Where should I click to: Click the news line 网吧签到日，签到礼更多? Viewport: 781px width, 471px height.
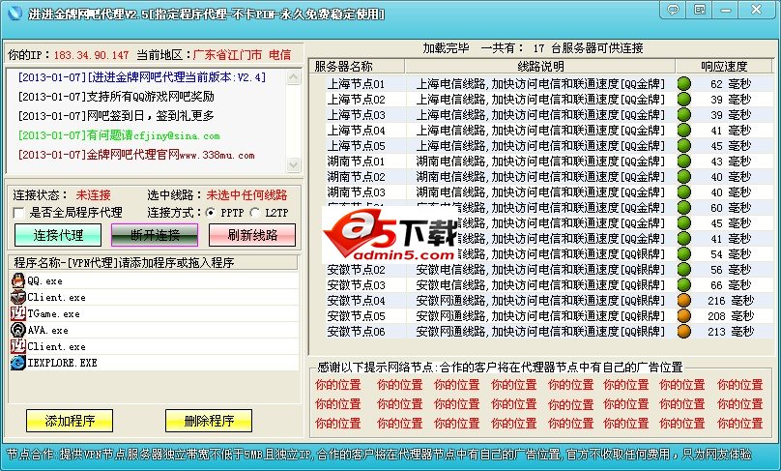[116, 116]
